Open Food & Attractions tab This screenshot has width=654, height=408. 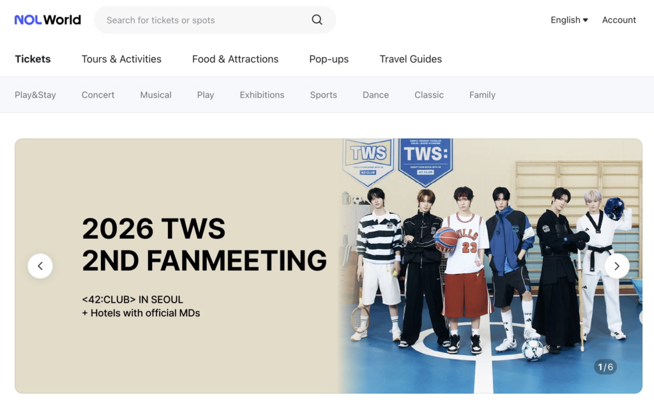coord(235,59)
